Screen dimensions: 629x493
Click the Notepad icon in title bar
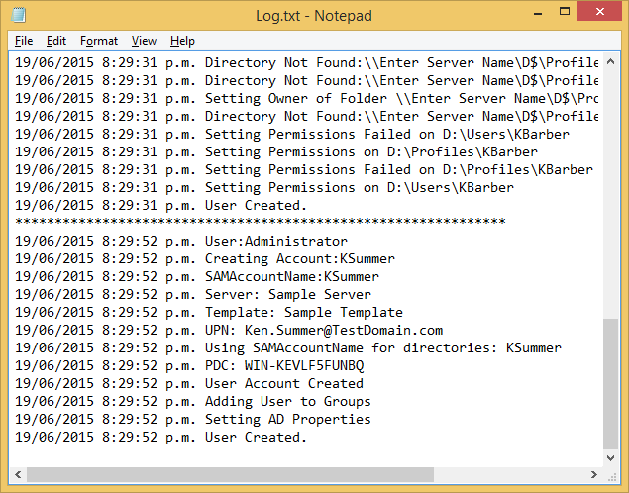tap(19, 15)
